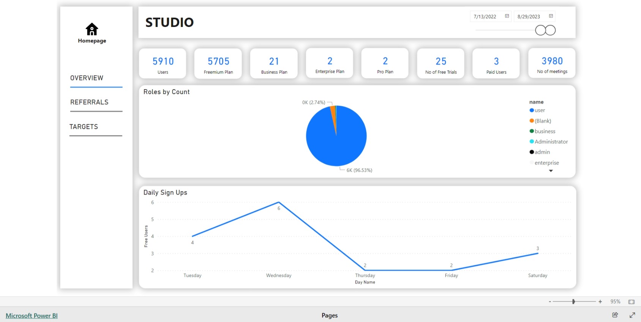The image size is (641, 322).
Task: Click the Free Users axis title
Action: 146,236
